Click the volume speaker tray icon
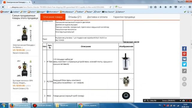 click(175, 106)
